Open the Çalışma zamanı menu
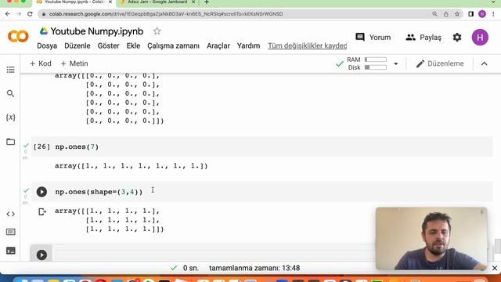 point(173,45)
